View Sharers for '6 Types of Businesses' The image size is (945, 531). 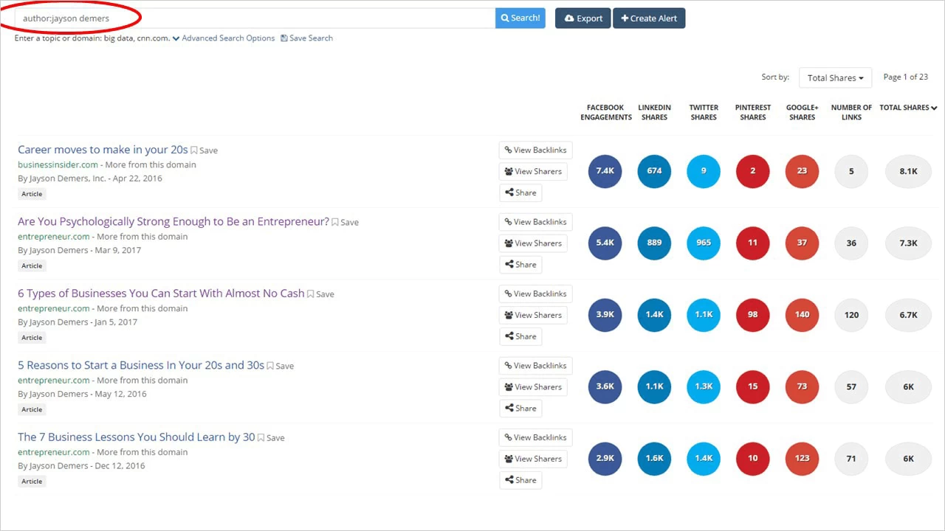tap(533, 315)
